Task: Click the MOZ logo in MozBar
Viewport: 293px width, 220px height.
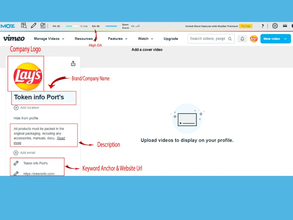Action: pos(8,26)
